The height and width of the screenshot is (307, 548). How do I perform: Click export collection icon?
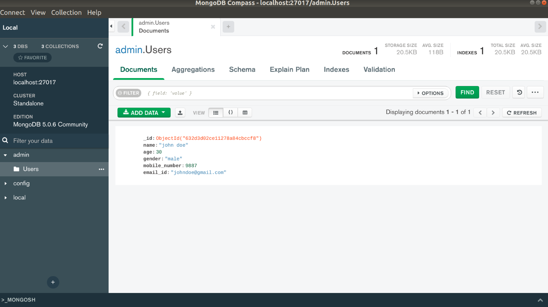coord(180,113)
